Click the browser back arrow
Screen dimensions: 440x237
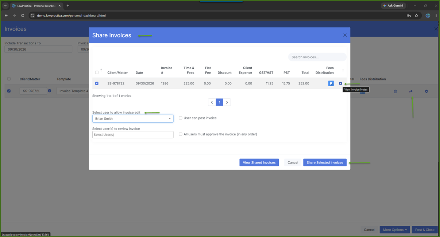(6, 16)
